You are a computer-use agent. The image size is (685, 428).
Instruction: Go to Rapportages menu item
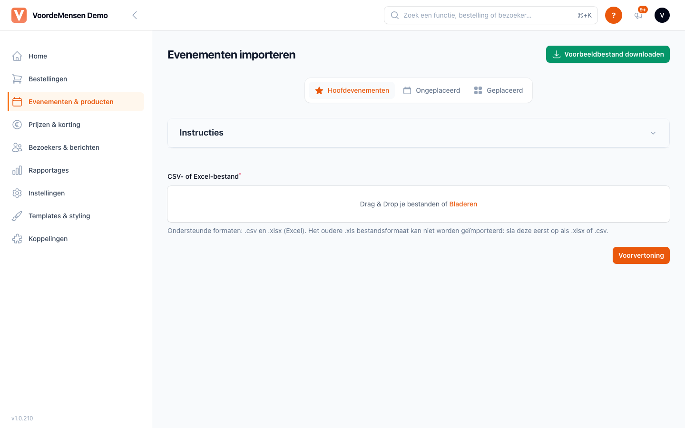point(76,170)
